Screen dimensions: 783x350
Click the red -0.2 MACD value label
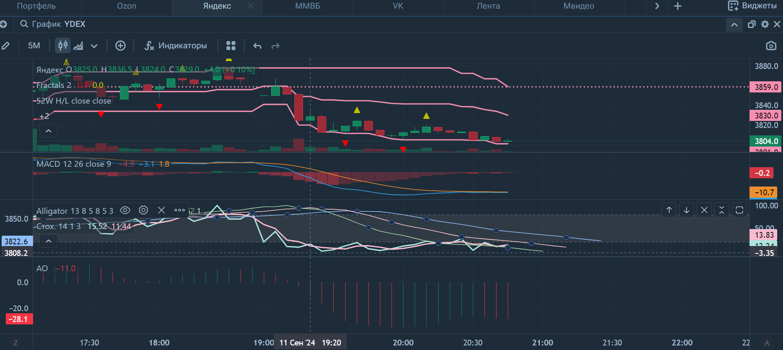click(x=762, y=173)
